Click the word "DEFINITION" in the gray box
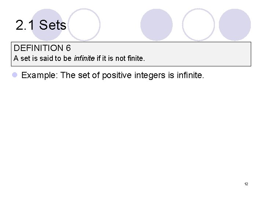This screenshot has height=198, width=264. tap(38, 48)
